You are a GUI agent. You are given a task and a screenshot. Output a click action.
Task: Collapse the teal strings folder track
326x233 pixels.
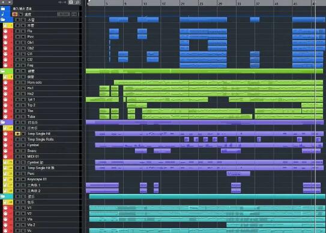pos(3,196)
